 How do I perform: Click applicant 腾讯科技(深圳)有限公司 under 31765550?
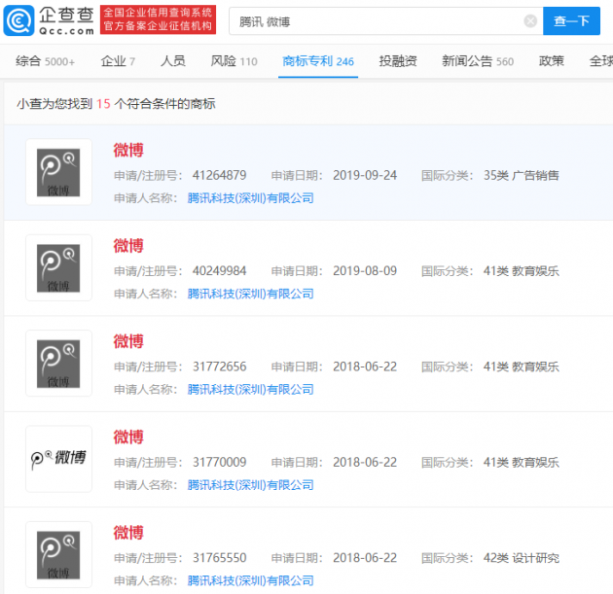point(251,580)
